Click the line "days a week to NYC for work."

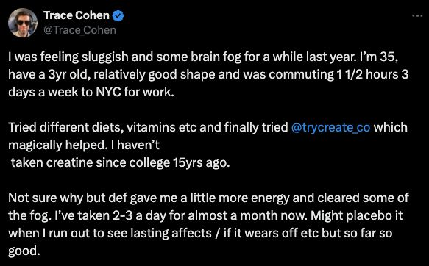[x=91, y=93]
